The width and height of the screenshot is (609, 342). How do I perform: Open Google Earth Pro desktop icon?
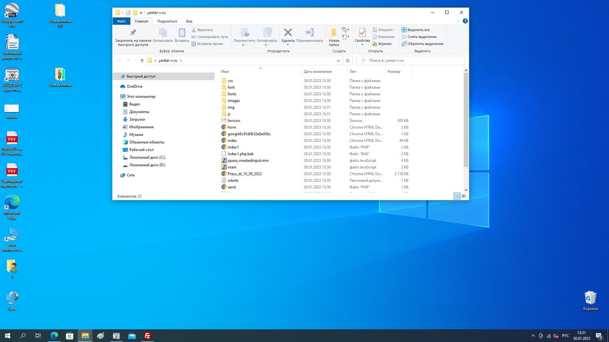(x=12, y=15)
